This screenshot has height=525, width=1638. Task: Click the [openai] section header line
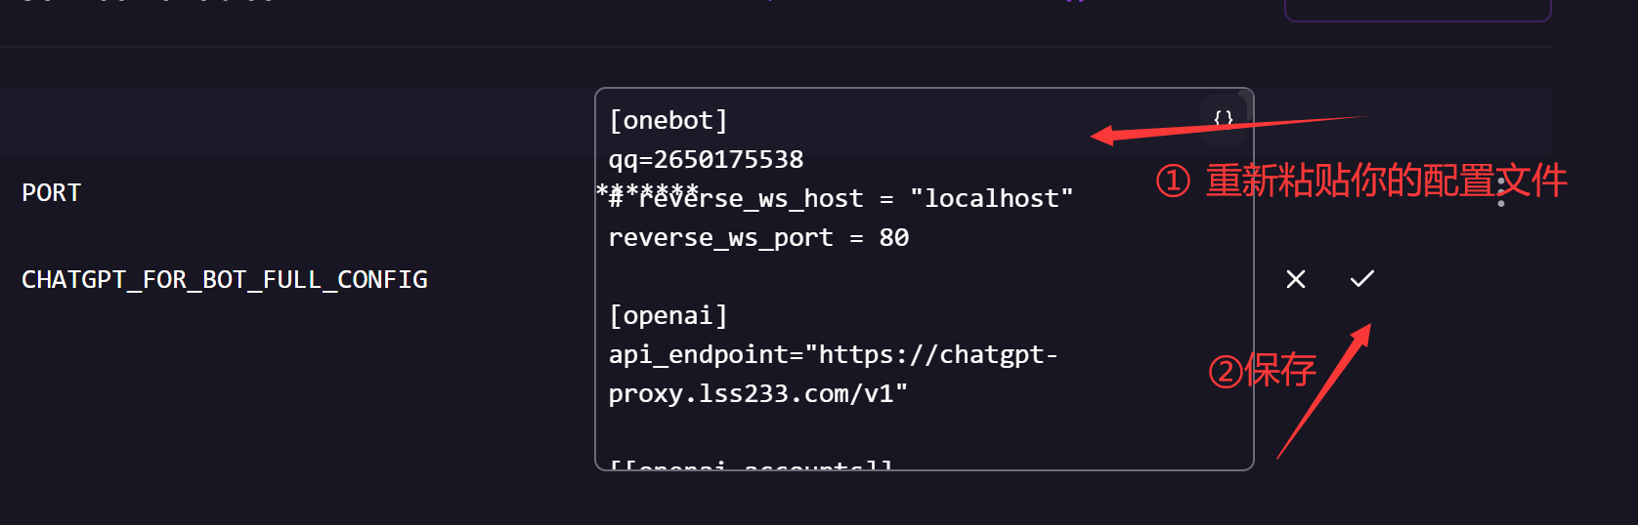pyautogui.click(x=668, y=316)
